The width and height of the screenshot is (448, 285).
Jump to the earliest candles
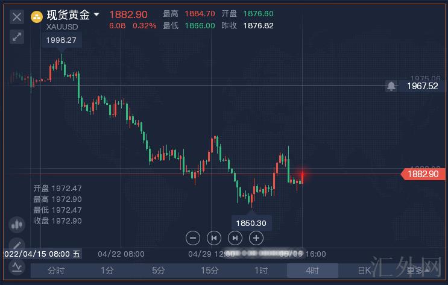214,237
